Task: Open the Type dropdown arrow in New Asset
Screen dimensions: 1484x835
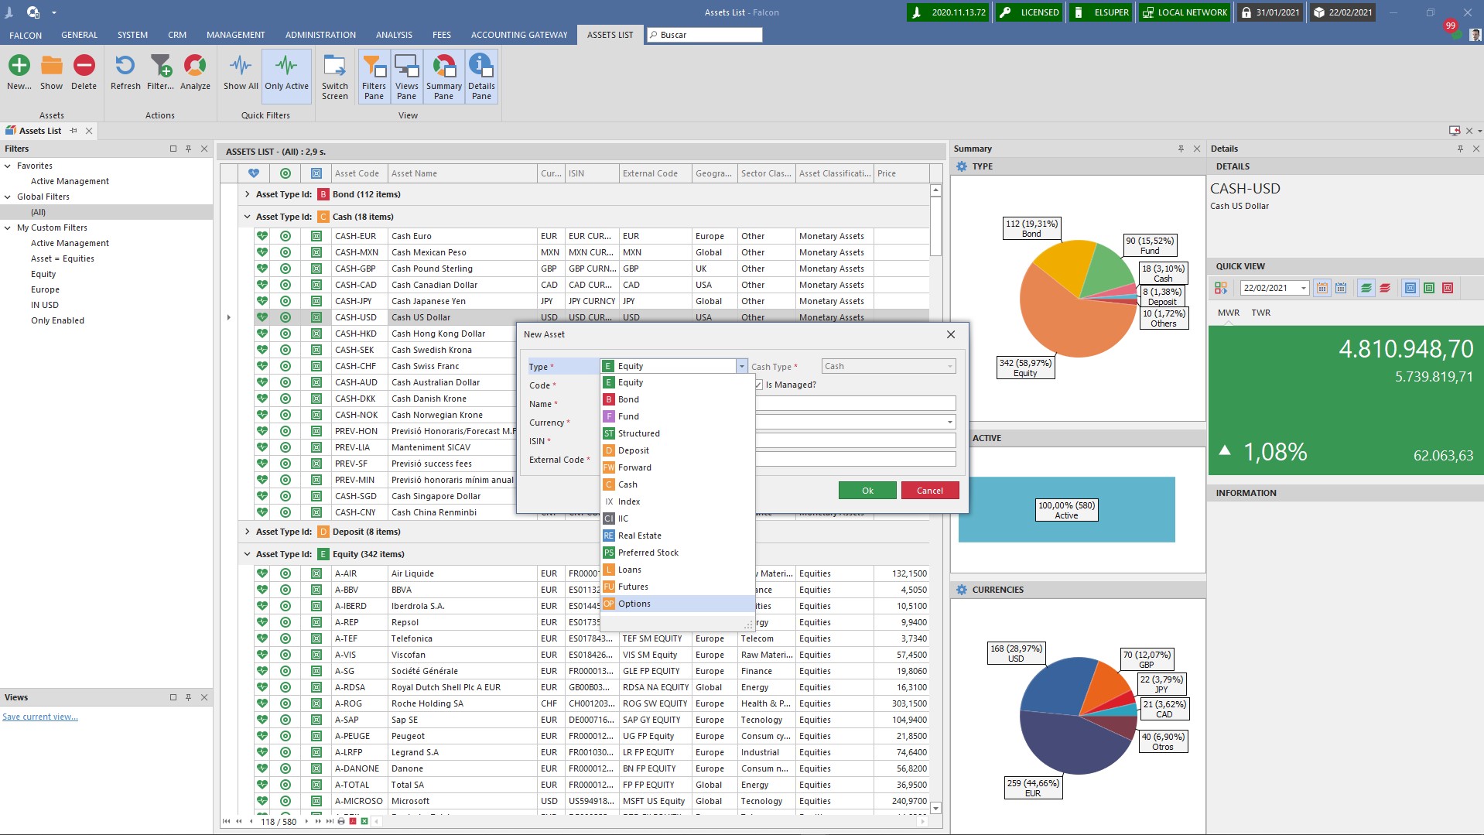Action: coord(741,366)
